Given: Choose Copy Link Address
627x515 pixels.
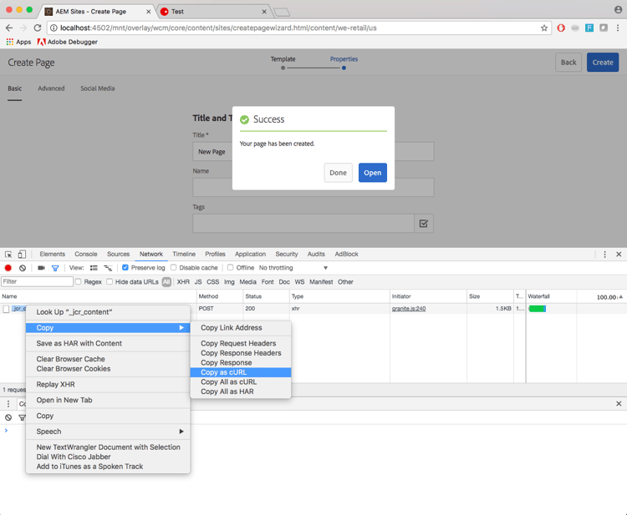Looking at the screenshot, I should click(241, 328).
